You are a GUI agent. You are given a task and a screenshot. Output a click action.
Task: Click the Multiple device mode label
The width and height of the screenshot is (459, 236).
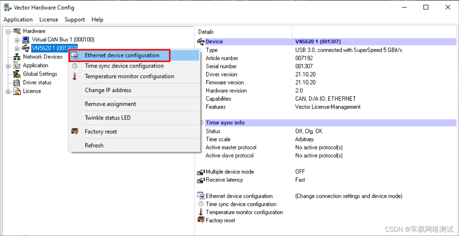230,172
